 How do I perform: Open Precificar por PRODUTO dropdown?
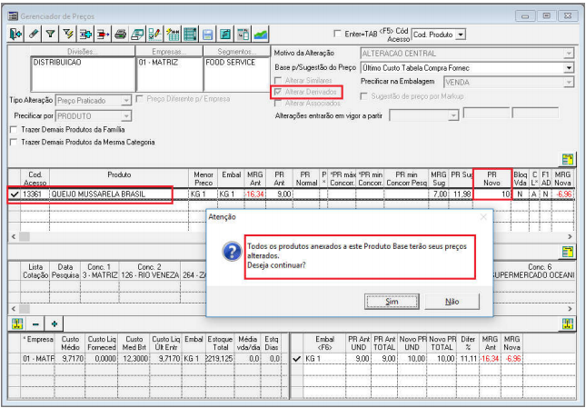click(x=126, y=116)
